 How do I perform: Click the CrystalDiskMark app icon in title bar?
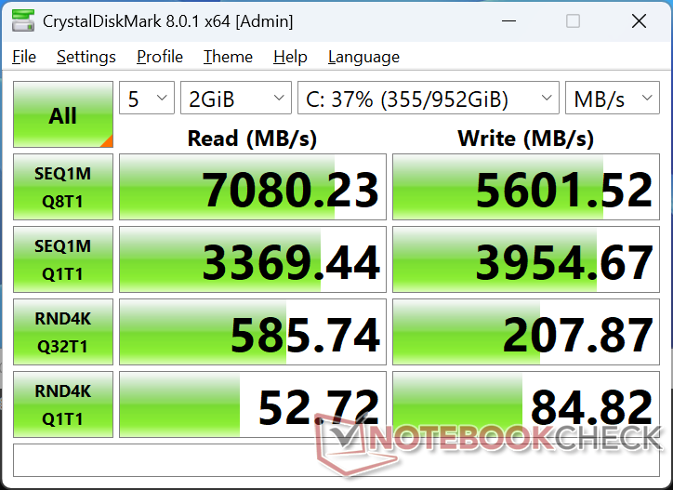point(22,20)
